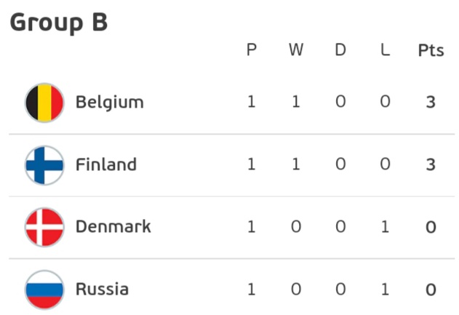The height and width of the screenshot is (315, 459).
Task: Click the Finland flag icon
Action: [x=44, y=165]
